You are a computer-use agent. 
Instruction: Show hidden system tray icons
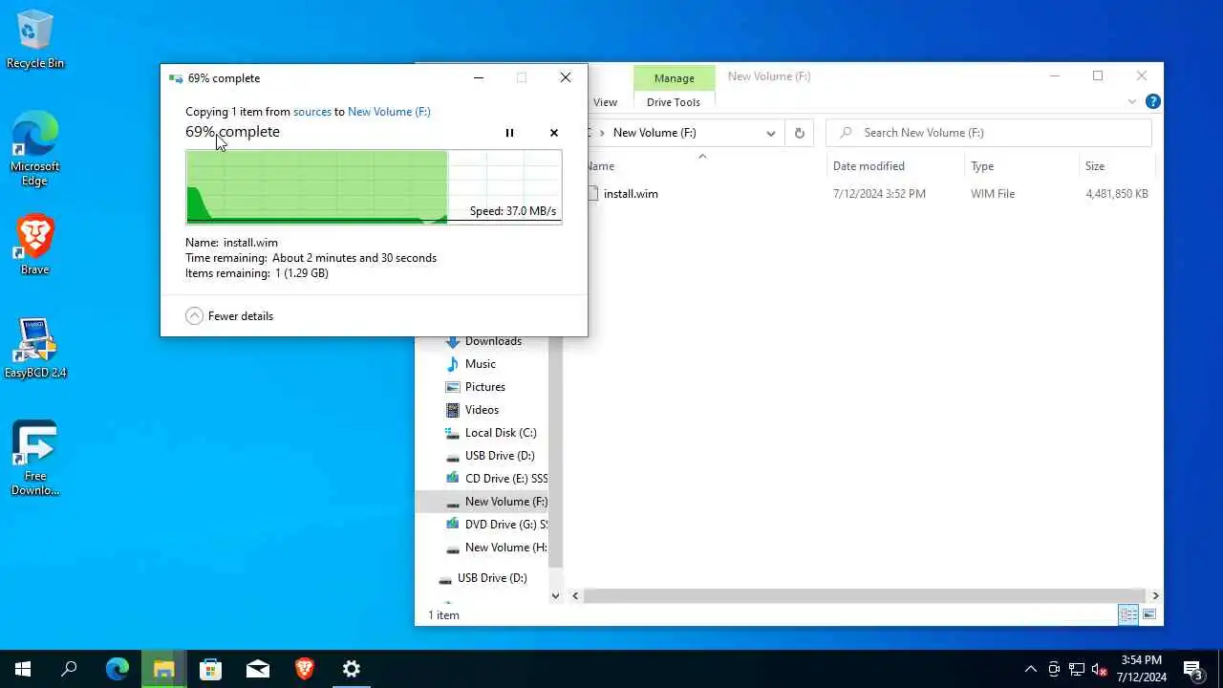point(1030,669)
